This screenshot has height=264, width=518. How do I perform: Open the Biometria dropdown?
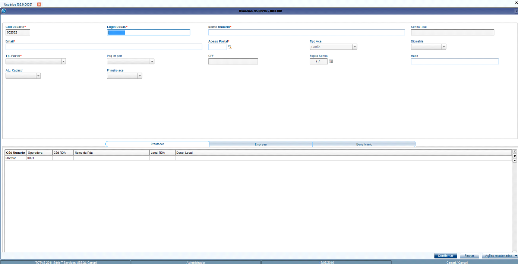pos(444,47)
